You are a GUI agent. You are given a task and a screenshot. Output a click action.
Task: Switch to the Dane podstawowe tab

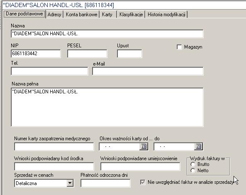(x=24, y=14)
